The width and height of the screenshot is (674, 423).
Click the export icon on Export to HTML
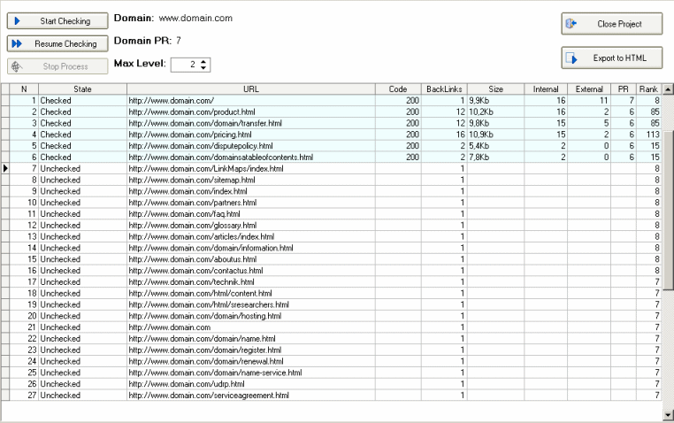pos(571,58)
